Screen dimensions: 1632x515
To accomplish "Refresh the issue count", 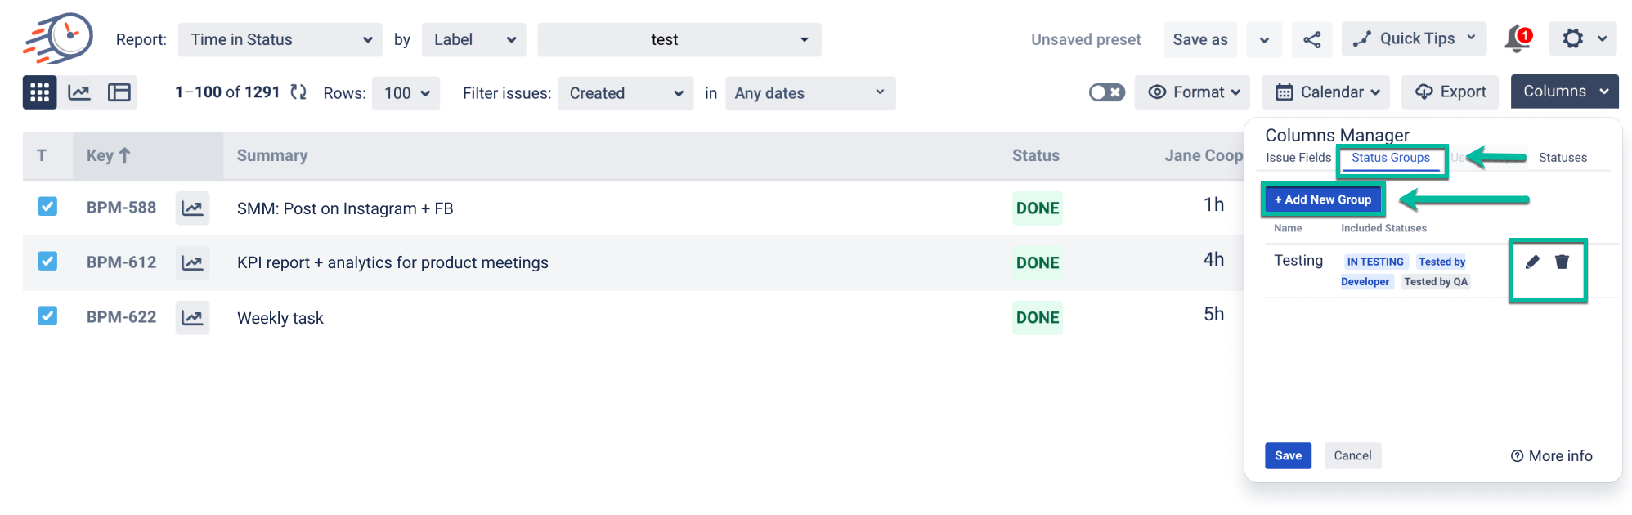I will [298, 92].
